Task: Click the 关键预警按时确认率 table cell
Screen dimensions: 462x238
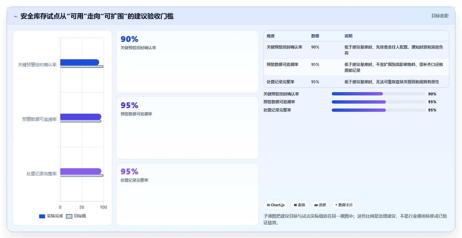Action: [284, 47]
